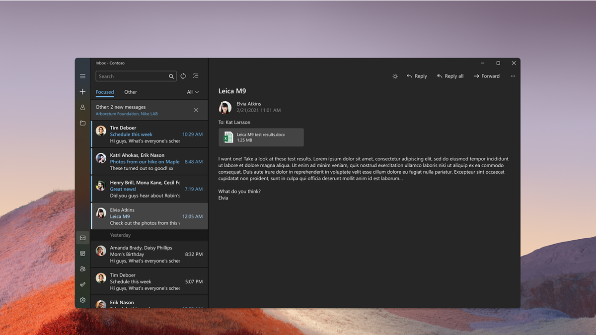Start a new mail with the plus icon

click(82, 92)
